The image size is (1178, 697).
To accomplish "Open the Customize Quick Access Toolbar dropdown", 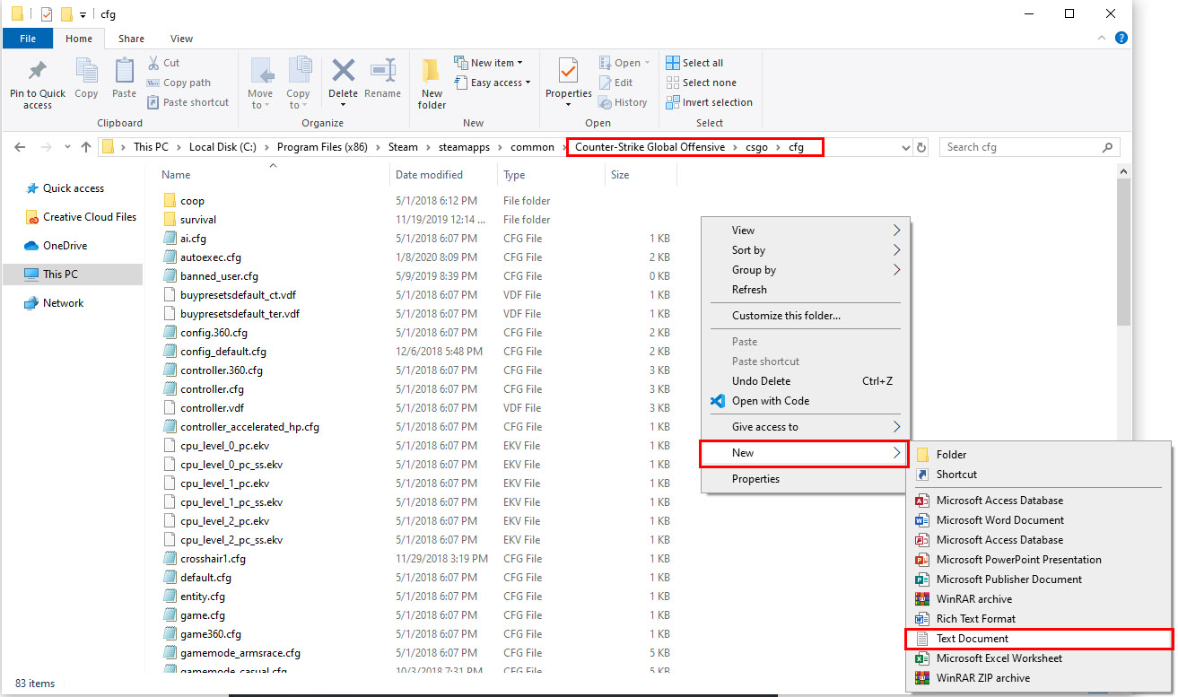I will (83, 14).
